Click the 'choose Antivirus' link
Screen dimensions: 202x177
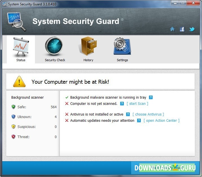pyautogui.click(x=148, y=114)
